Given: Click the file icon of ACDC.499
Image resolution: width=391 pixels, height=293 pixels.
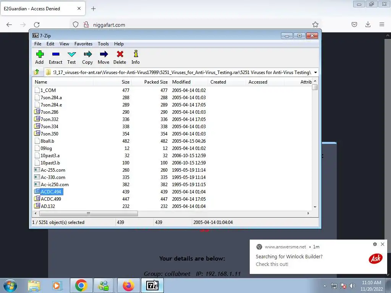Looking at the screenshot, I should click(37, 198).
